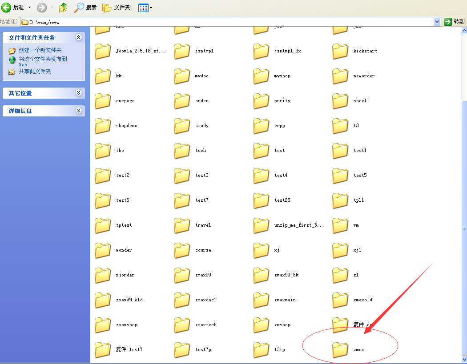Expand the 详细信息 panel
Image resolution: width=467 pixels, height=364 pixels.
coord(78,110)
